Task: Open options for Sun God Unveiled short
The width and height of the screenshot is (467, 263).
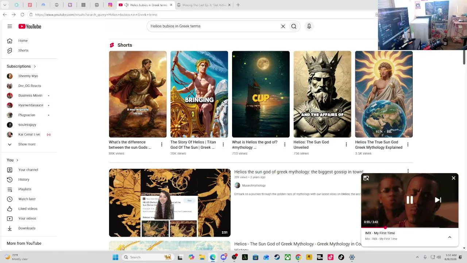Action: (346, 145)
